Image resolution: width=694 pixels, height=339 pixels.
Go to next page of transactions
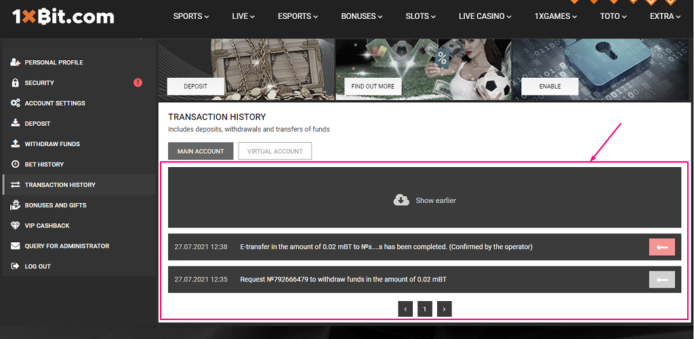pyautogui.click(x=444, y=309)
